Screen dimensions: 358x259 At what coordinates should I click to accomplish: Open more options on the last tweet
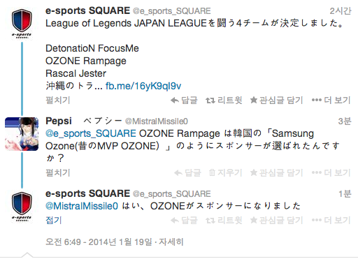click(331, 220)
